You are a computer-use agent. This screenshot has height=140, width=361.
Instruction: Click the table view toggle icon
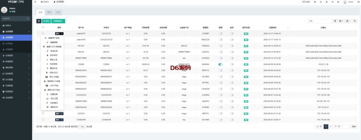click(335, 21)
